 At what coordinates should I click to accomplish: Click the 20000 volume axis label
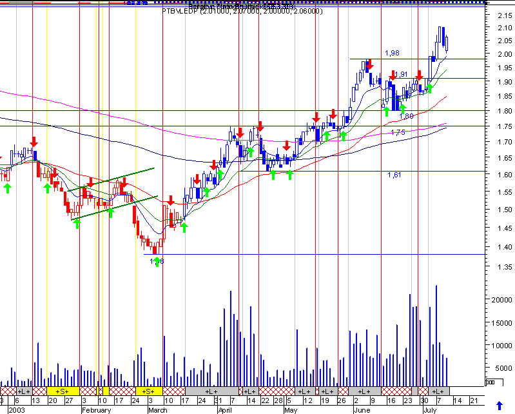501,300
